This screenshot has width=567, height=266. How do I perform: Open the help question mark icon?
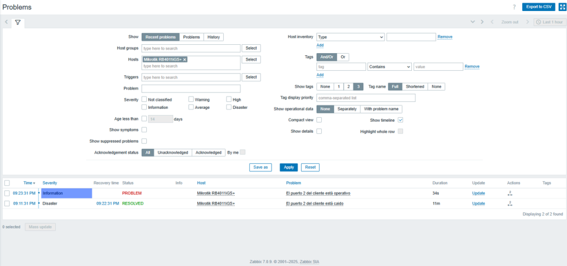[x=514, y=7]
